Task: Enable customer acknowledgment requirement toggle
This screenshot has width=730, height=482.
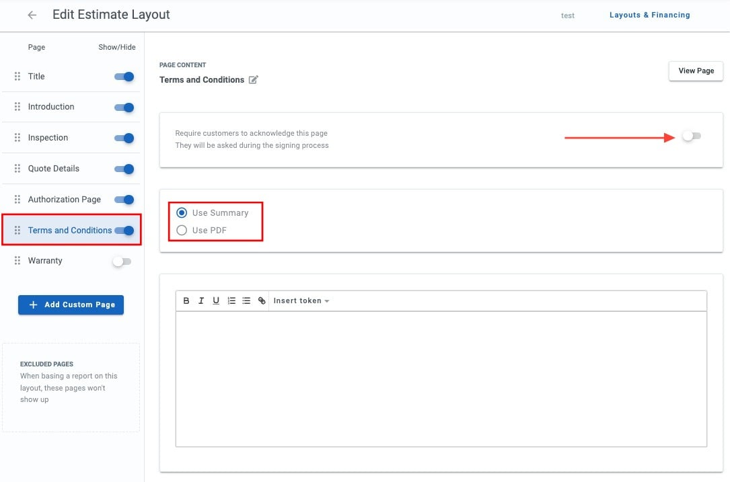Action: [x=692, y=136]
